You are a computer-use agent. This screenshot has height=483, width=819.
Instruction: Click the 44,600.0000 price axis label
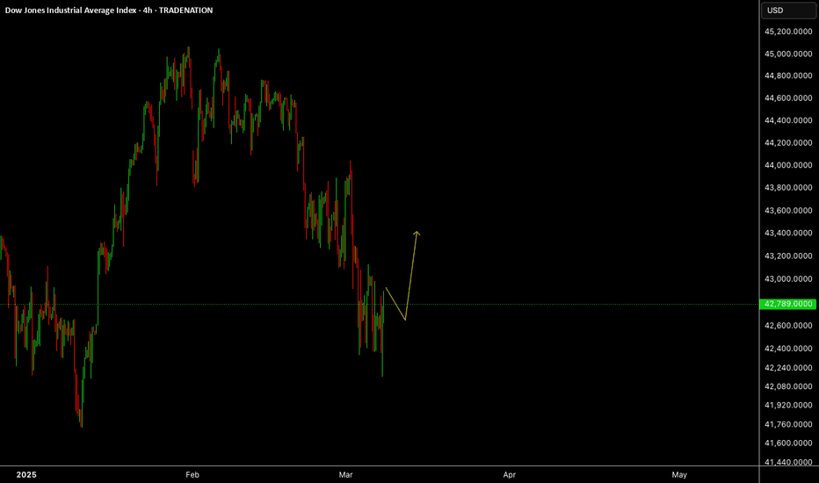pos(788,98)
